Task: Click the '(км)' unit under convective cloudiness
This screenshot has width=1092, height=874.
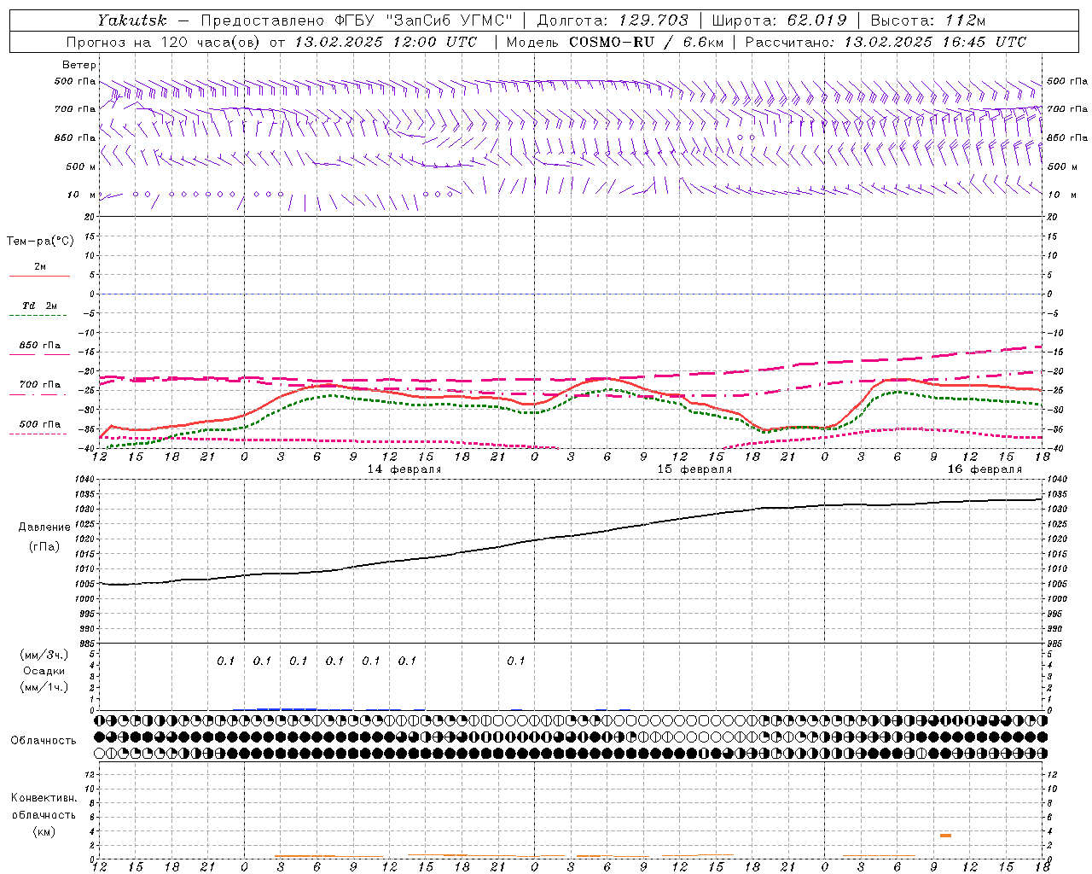Action: 44,830
